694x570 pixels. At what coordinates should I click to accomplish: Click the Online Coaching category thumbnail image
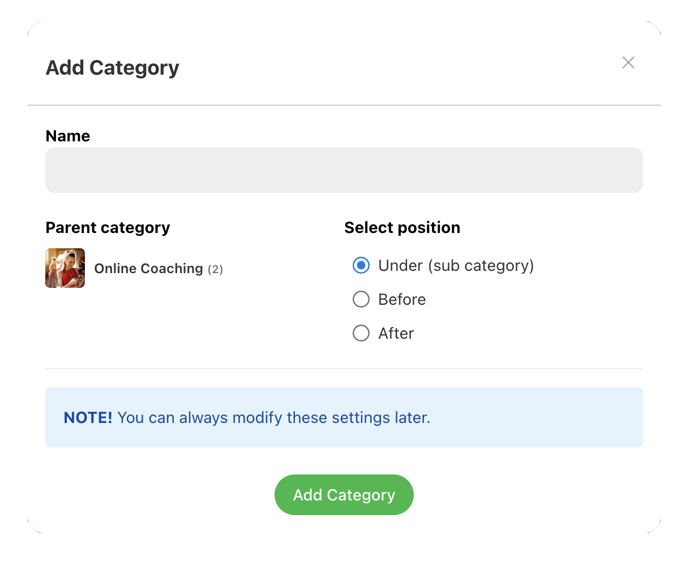point(65,268)
